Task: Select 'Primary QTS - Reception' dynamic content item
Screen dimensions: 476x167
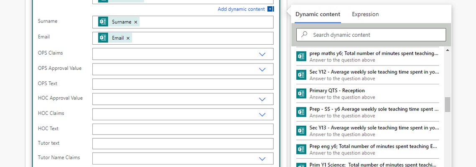Action: pyautogui.click(x=368, y=94)
